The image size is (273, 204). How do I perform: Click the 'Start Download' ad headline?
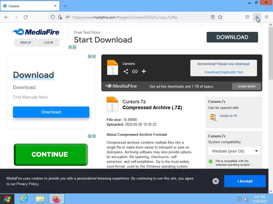pos(103,40)
